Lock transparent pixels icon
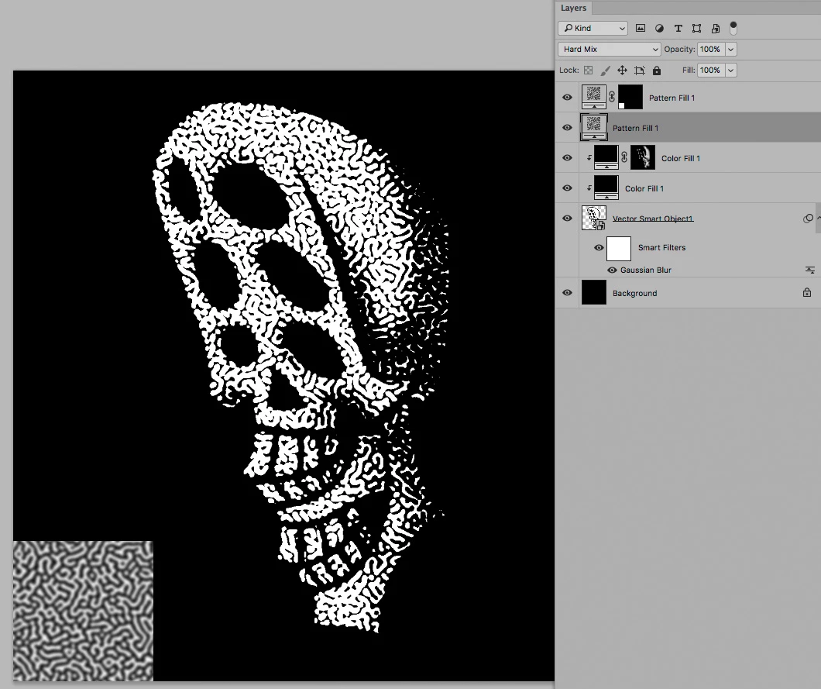The height and width of the screenshot is (689, 821). pyautogui.click(x=589, y=71)
